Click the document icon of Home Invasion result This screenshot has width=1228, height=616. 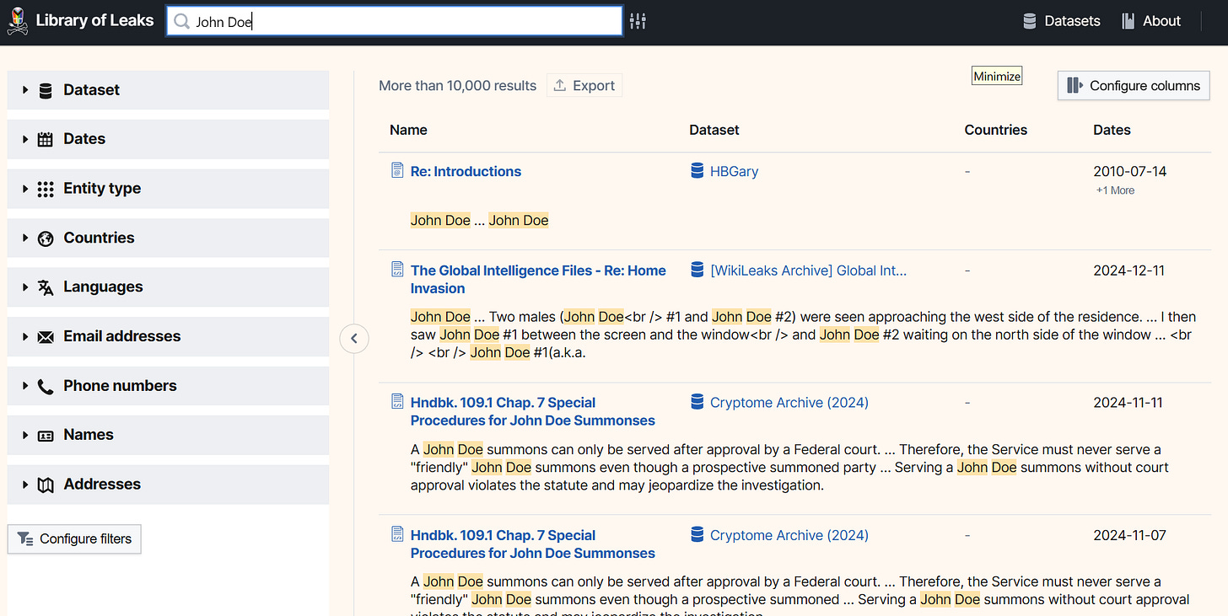coord(398,270)
